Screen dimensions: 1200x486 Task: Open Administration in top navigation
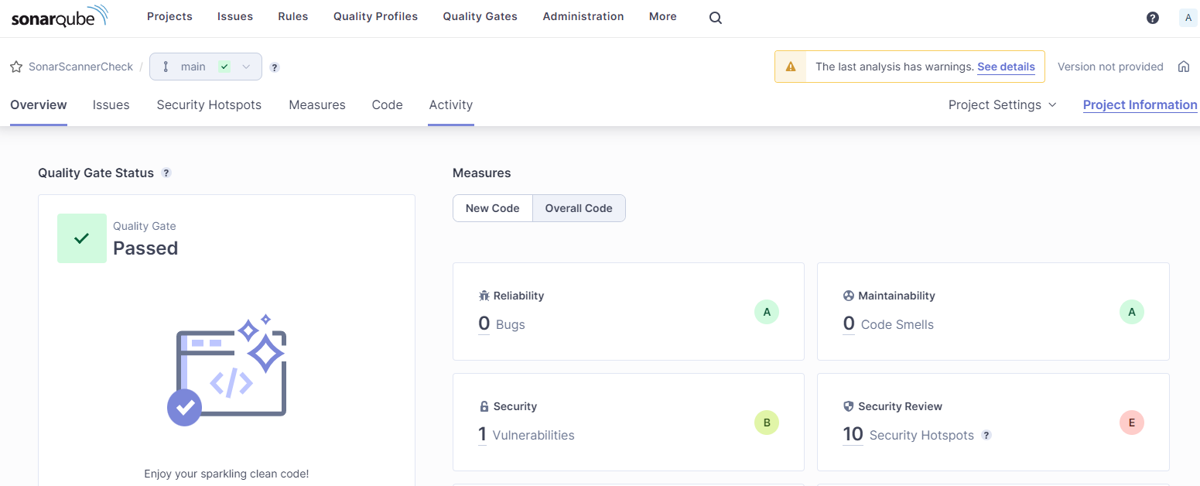583,16
